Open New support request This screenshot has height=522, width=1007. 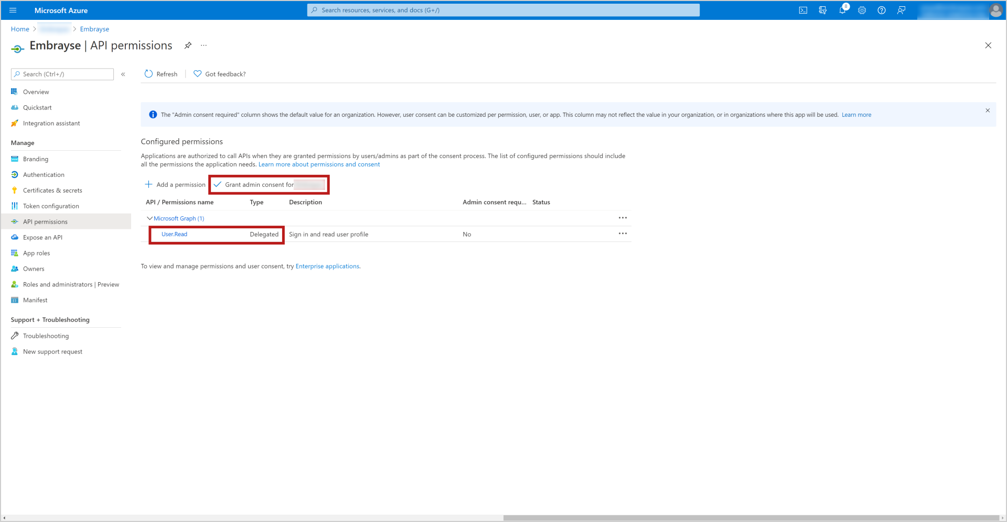(x=52, y=351)
